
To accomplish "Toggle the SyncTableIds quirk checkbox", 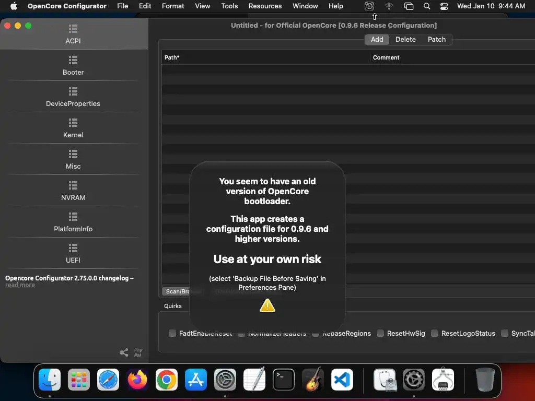I will click(x=504, y=333).
